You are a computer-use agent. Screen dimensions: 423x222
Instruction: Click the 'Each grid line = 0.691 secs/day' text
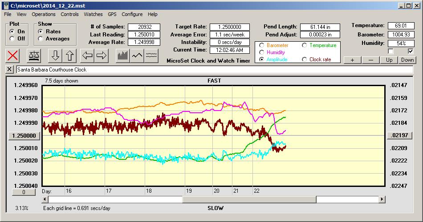[77, 208]
